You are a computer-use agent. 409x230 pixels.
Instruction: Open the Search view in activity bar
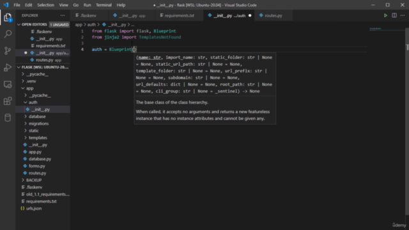coord(8,34)
